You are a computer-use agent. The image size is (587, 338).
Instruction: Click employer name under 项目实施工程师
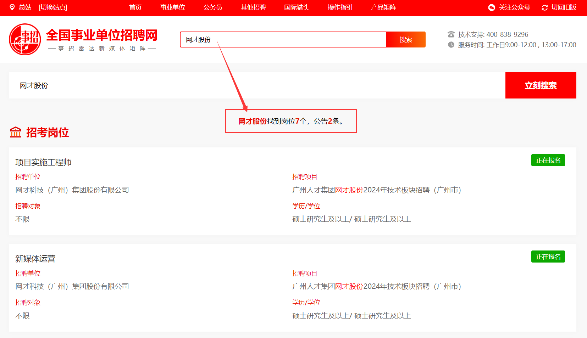click(x=72, y=190)
